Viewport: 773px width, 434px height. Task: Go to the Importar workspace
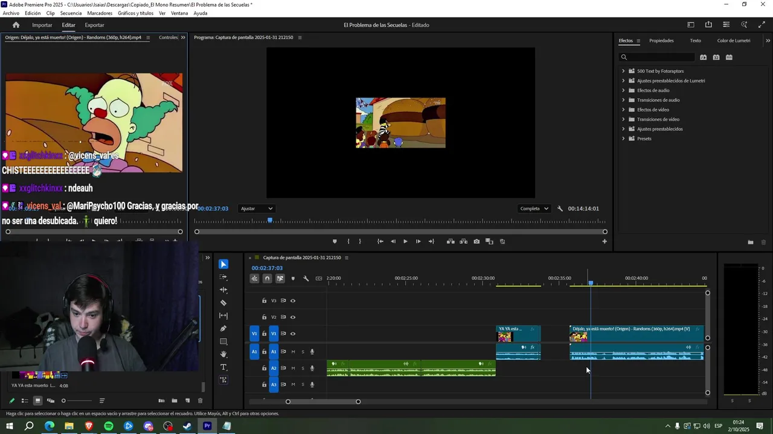point(42,25)
